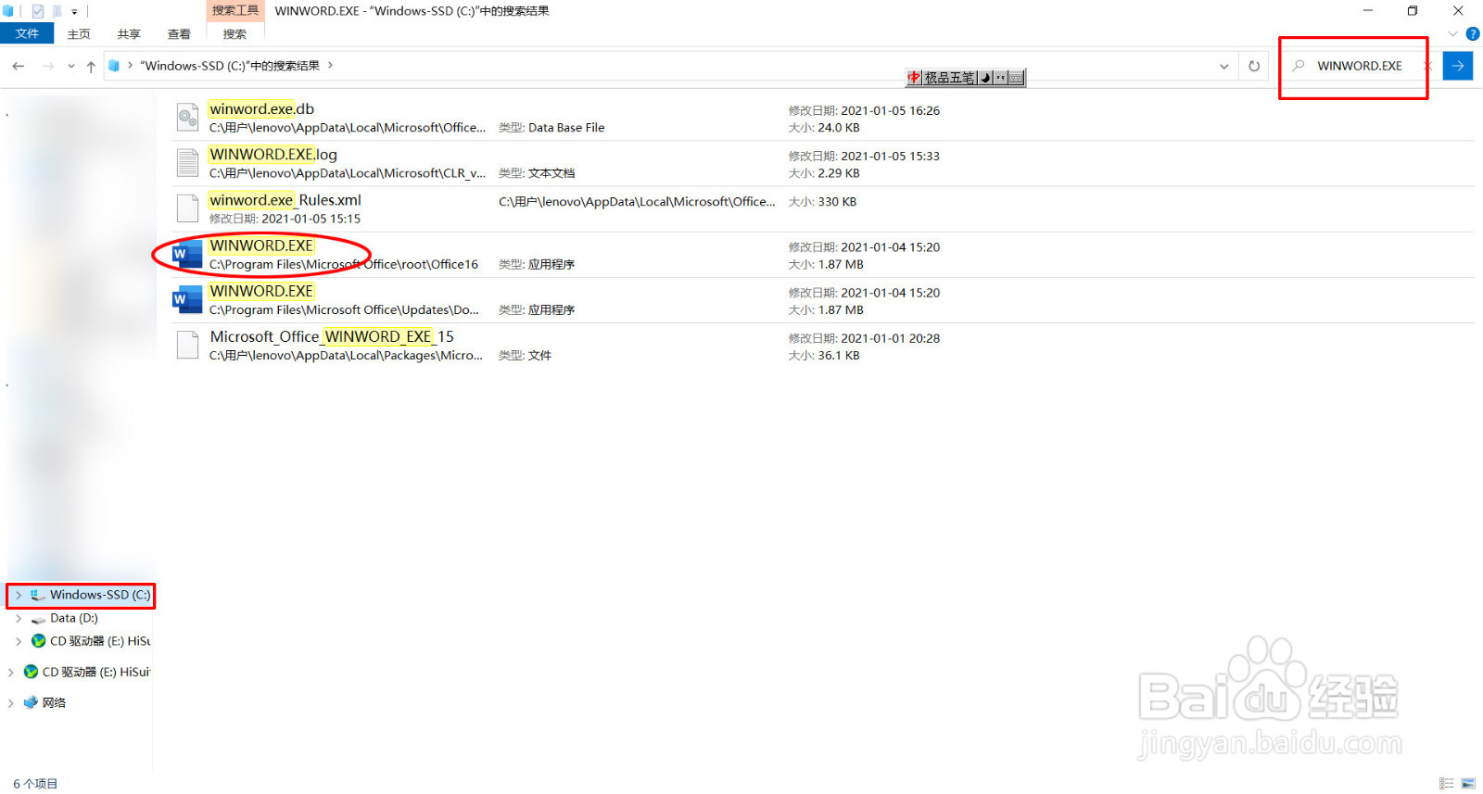Image resolution: width=1483 pixels, height=794 pixels.
Task: Click 修改日期 2021-01-05 16:26 of winword.exe.db
Action: (864, 110)
